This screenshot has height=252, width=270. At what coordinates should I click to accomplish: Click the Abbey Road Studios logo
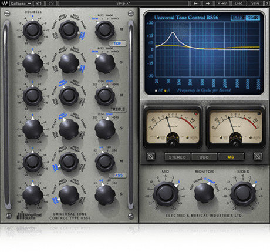coord(29,215)
